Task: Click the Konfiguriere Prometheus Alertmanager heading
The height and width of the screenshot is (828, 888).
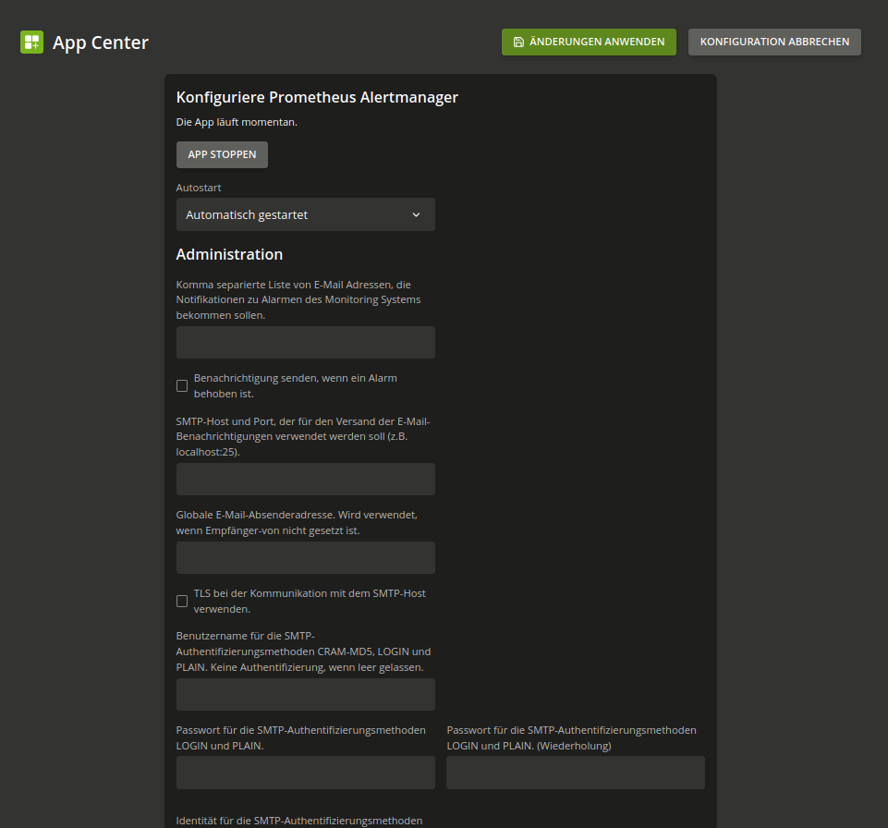Action: click(317, 97)
